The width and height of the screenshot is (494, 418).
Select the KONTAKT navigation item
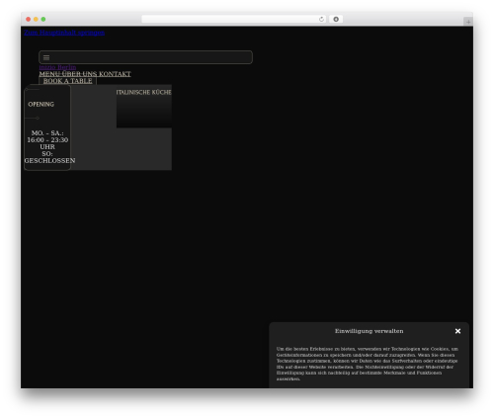(x=115, y=74)
